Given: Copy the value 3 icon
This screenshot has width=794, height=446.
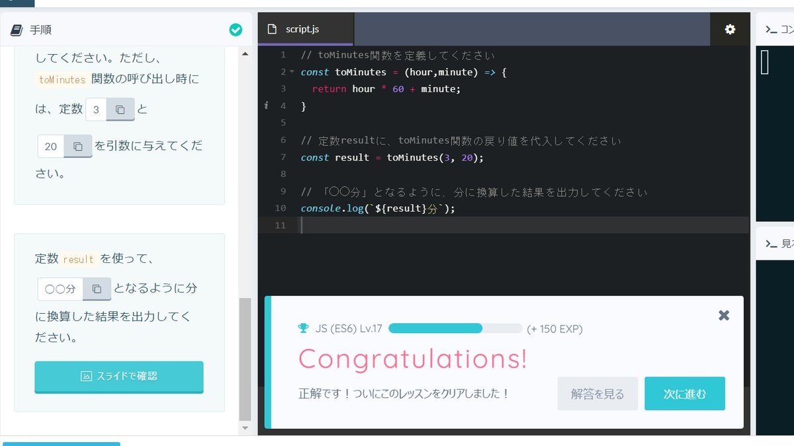Looking at the screenshot, I should pyautogui.click(x=120, y=110).
